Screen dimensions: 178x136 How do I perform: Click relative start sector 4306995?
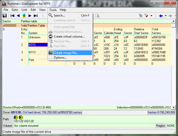[x=139, y=56]
